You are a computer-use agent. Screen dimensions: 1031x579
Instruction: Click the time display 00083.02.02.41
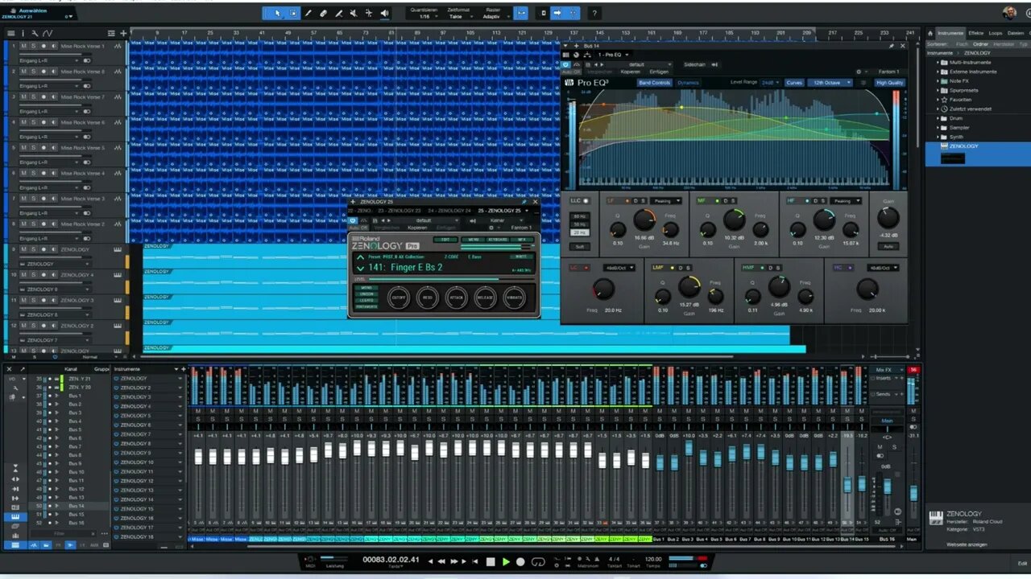tap(391, 559)
